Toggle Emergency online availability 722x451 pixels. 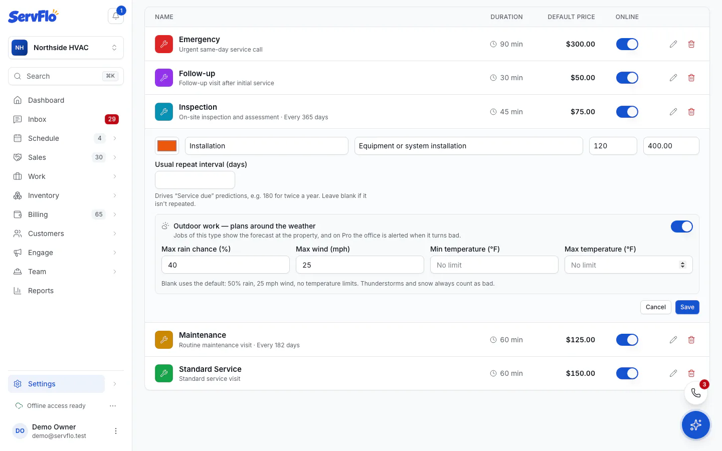point(627,44)
